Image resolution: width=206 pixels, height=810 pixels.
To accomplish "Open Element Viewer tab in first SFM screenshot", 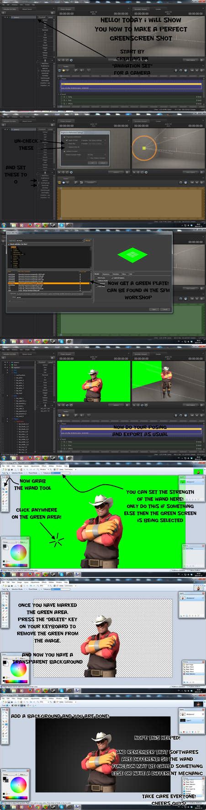I will pyautogui.click(x=26, y=9).
